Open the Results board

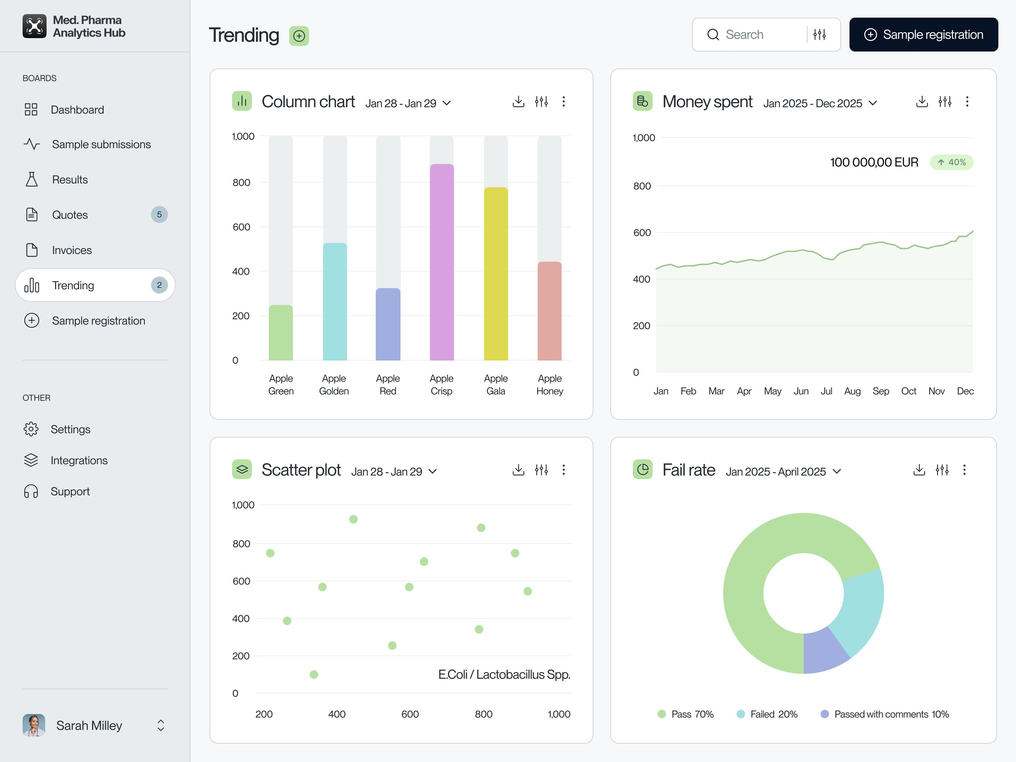click(x=70, y=180)
